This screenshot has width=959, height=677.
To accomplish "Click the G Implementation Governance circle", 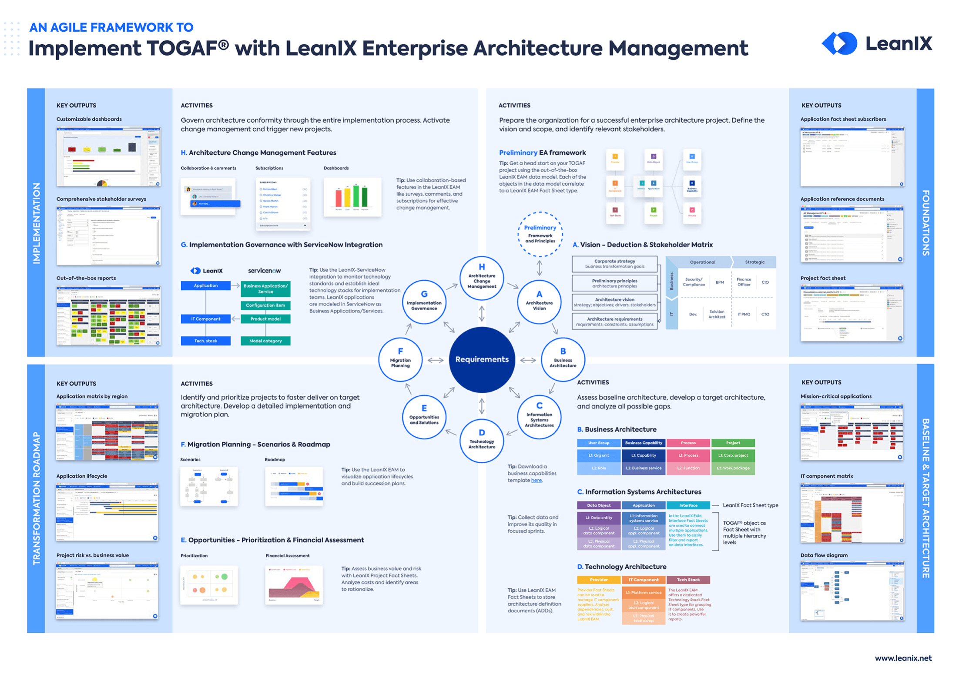I will tap(424, 302).
